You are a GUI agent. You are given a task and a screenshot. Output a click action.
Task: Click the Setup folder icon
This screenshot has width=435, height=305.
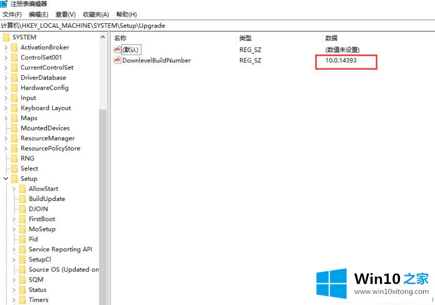tap(14, 179)
